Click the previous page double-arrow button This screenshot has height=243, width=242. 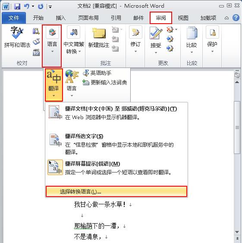tap(237, 238)
